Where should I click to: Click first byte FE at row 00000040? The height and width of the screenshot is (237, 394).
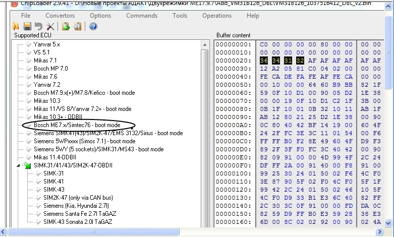[x=263, y=77]
